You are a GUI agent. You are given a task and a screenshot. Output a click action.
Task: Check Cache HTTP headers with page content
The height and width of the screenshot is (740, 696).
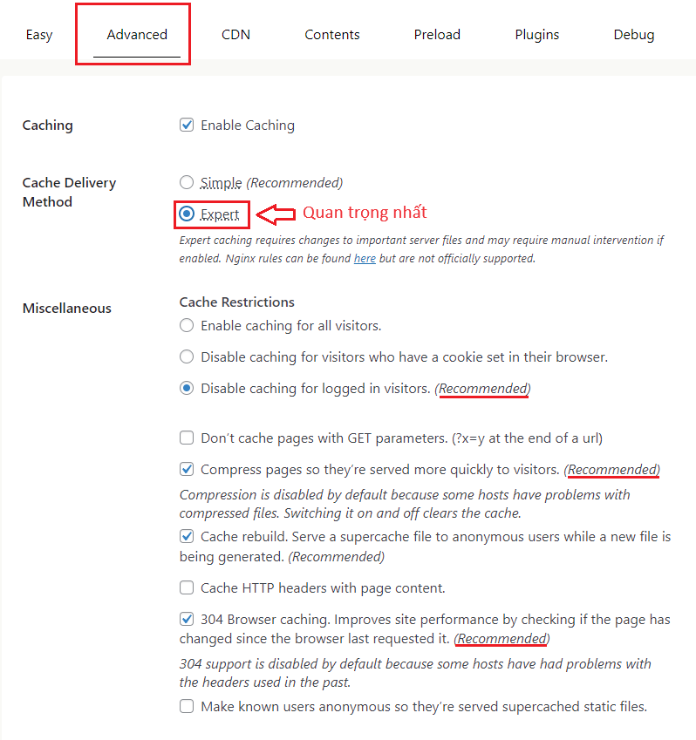tap(187, 588)
